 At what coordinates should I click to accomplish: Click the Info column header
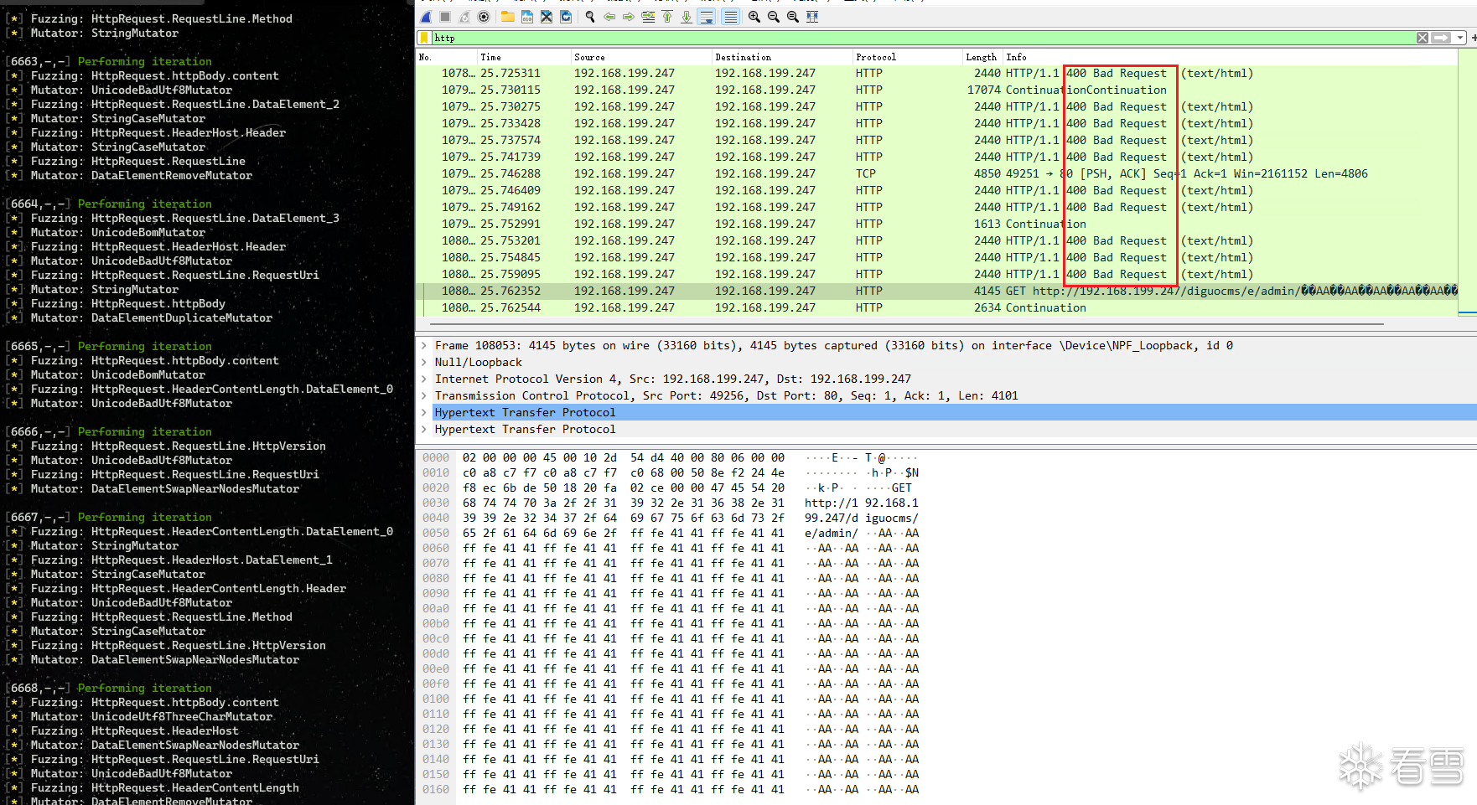click(1231, 57)
